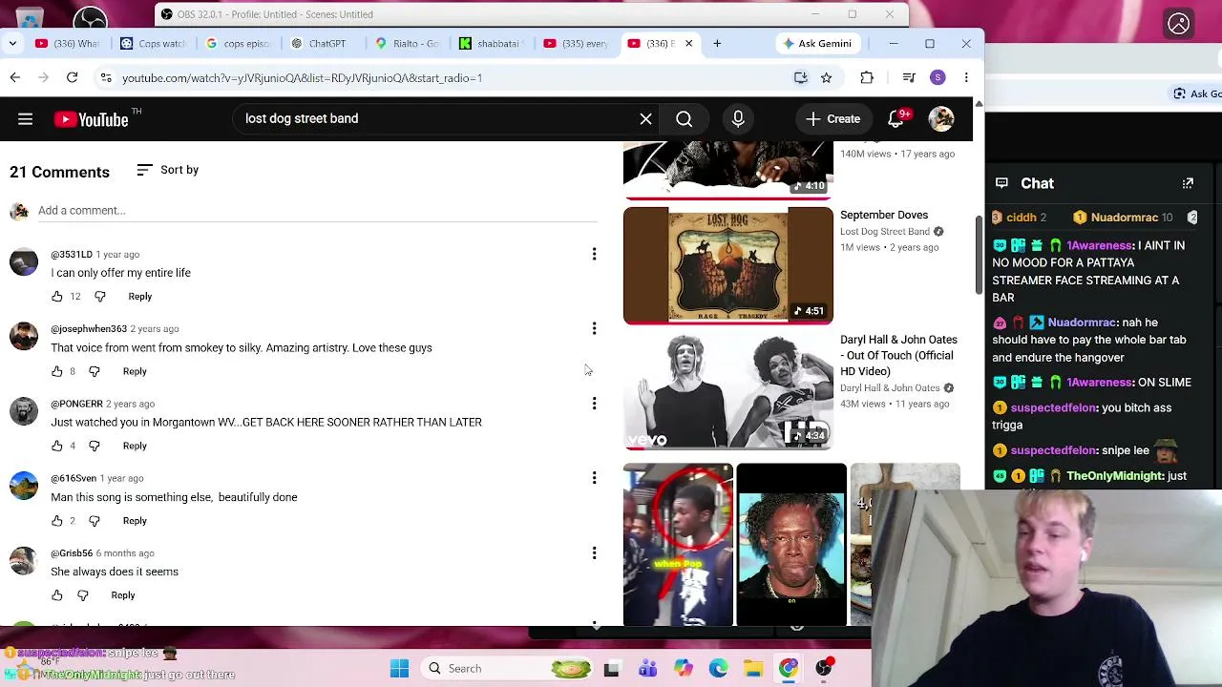Click the YouTube search magnifier button
This screenshot has height=687, width=1222.
coord(685,119)
